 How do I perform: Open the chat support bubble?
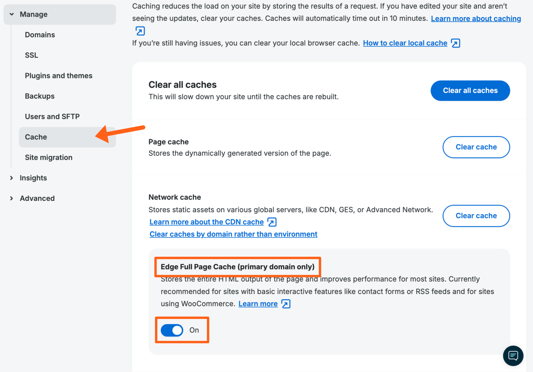click(x=513, y=356)
